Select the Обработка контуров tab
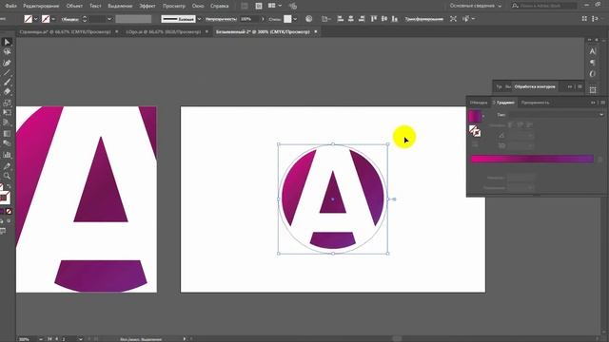 click(535, 86)
